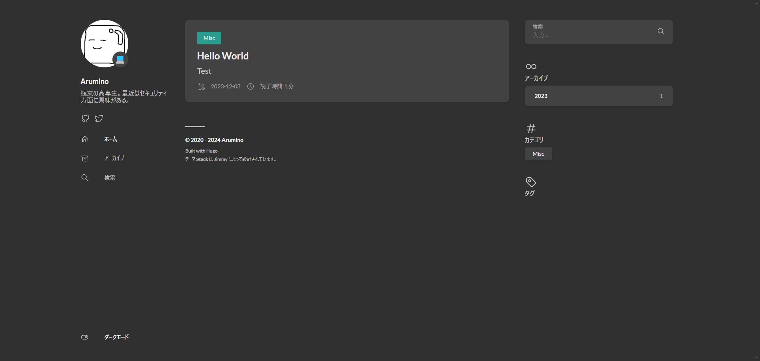The image size is (760, 361).
Task: Click the ダークモード label
Action: tap(116, 337)
